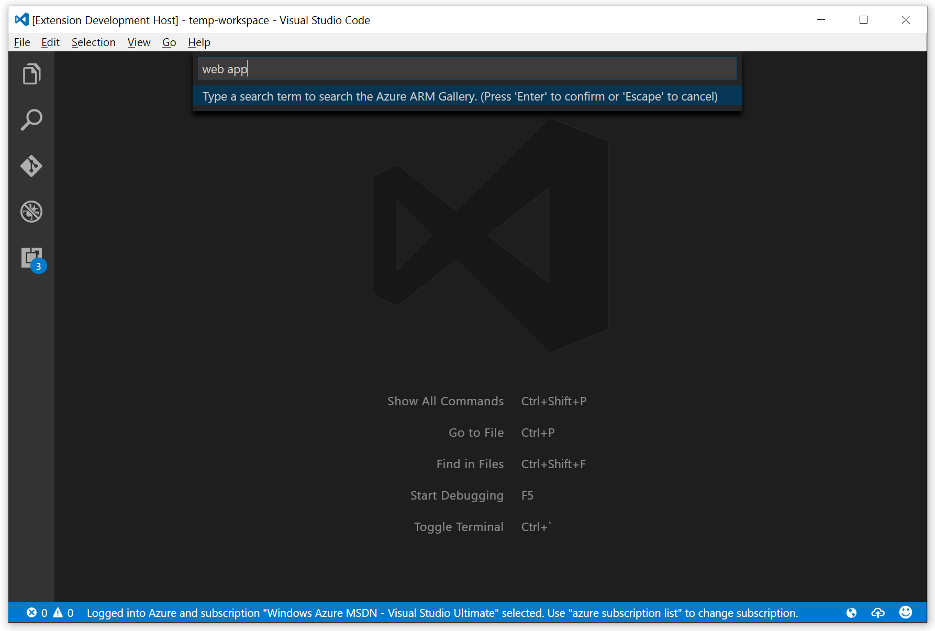
Task: Minimize the Visual Studio Code window
Action: [821, 20]
